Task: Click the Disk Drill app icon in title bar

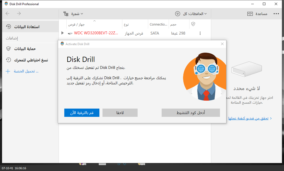Action: (x=6, y=4)
